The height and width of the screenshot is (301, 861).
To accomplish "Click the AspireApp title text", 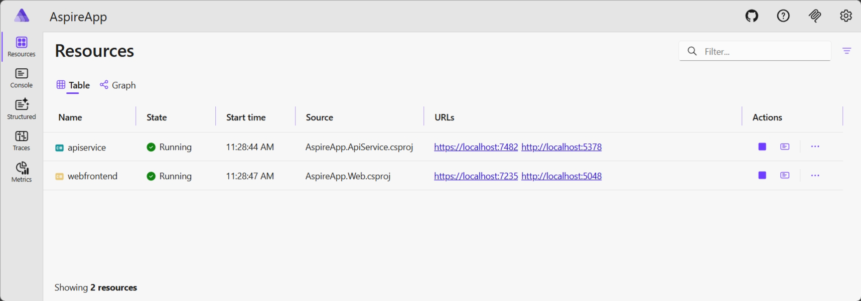I will (x=78, y=17).
